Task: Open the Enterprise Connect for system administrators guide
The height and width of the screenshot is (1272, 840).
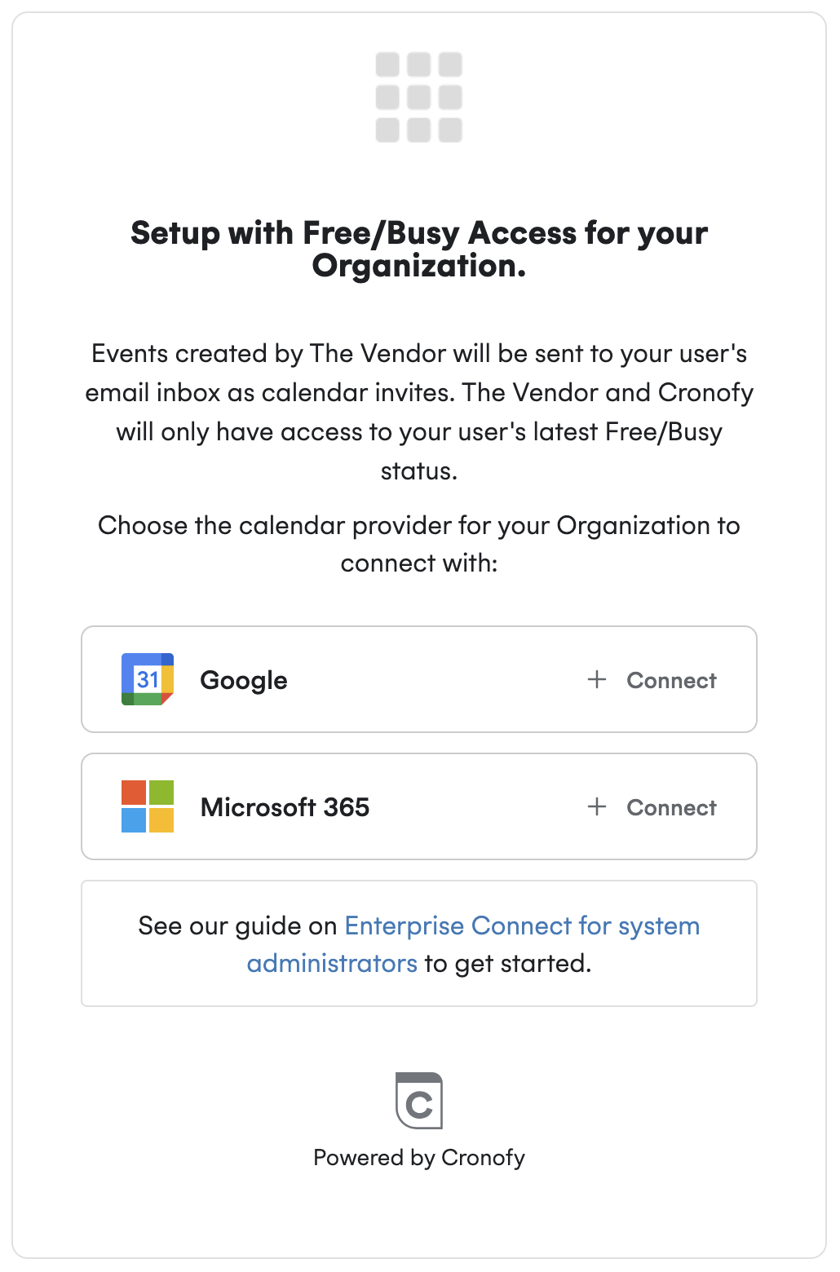Action: click(522, 926)
